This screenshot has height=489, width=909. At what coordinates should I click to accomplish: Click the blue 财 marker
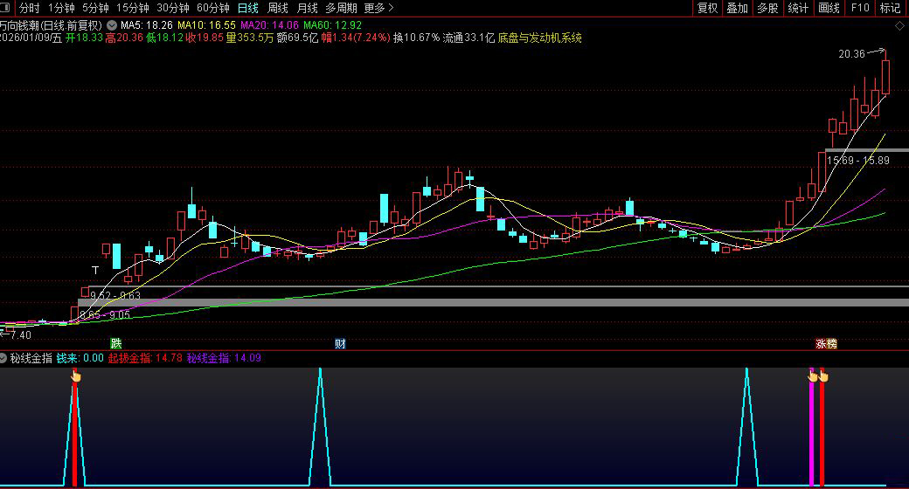(x=340, y=343)
